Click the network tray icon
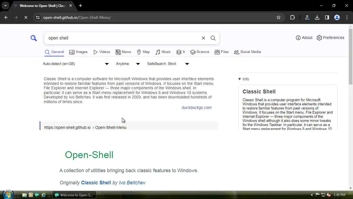The image size is (353, 199). click(323, 195)
